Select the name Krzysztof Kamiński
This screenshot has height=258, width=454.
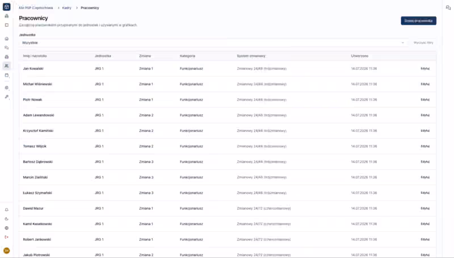(38, 131)
